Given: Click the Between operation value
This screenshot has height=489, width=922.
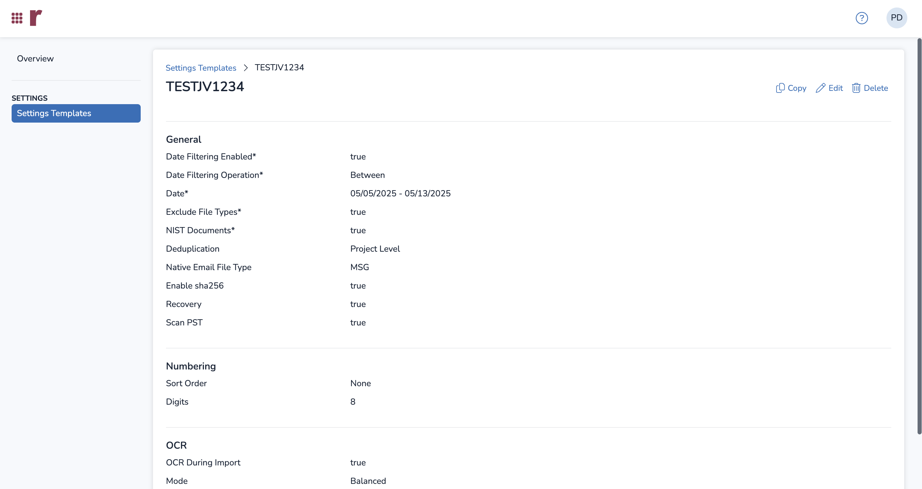Looking at the screenshot, I should [x=367, y=176].
